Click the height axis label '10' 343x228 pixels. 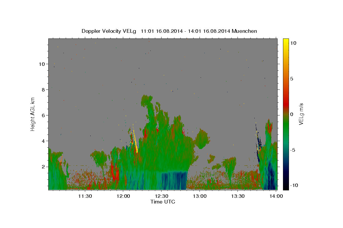pos(41,64)
